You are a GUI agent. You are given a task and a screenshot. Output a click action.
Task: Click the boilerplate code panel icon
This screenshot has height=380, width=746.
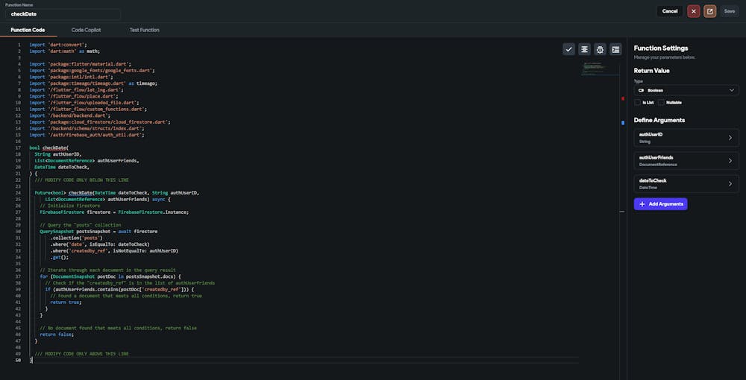[615, 49]
